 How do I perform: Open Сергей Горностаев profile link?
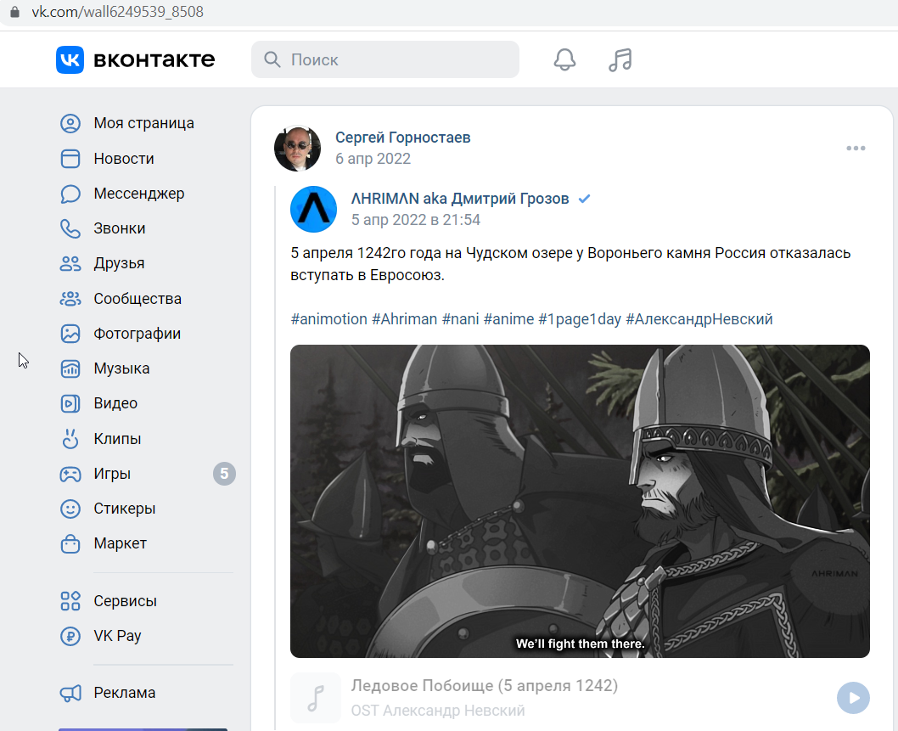tap(402, 138)
